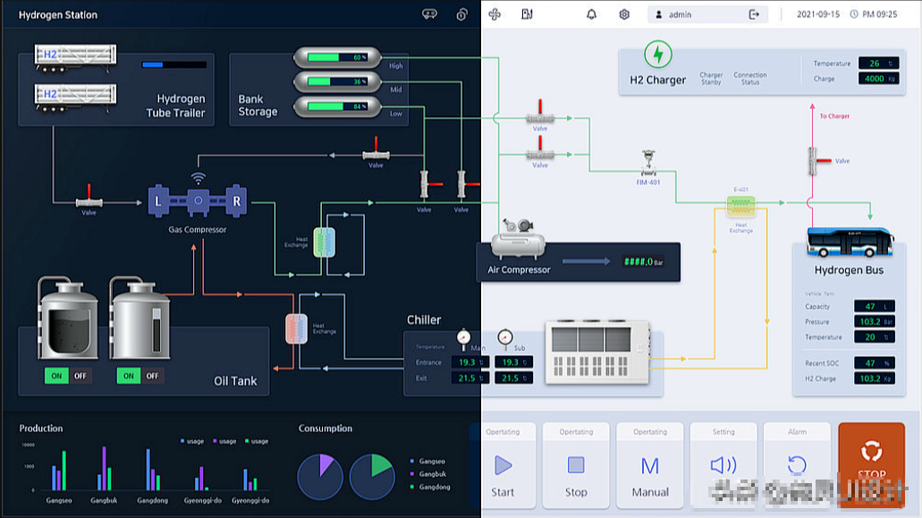Turn ON the first oil tank

[x=56, y=376]
